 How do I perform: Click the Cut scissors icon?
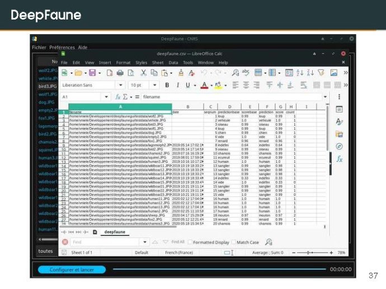[144, 72]
